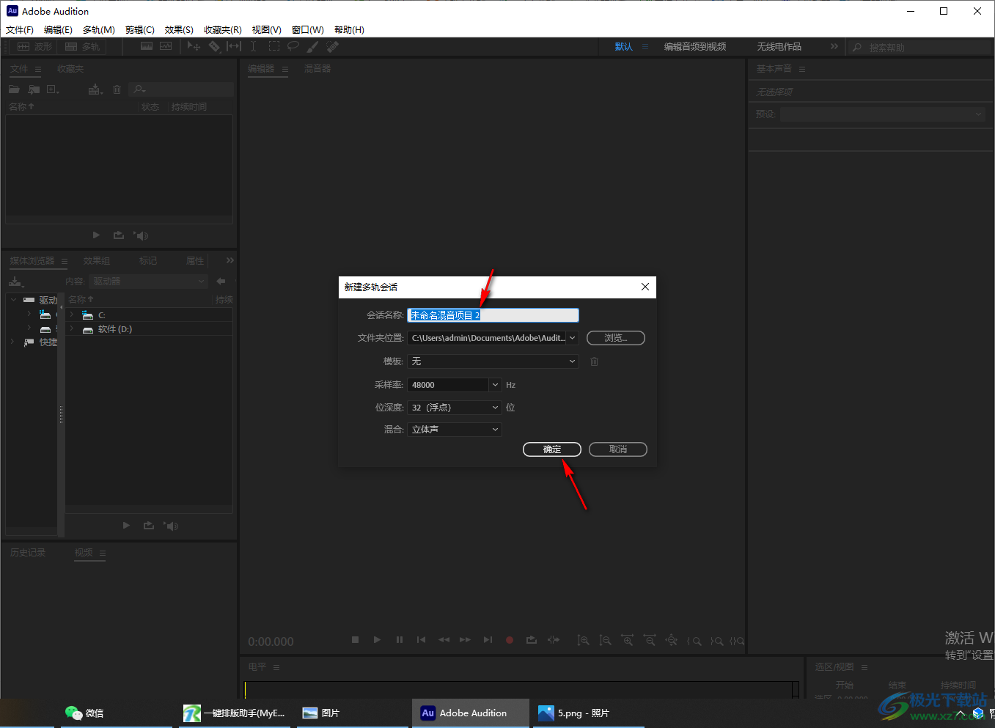The height and width of the screenshot is (728, 995).
Task: Open the 收藏夹(R) menu
Action: 222,30
